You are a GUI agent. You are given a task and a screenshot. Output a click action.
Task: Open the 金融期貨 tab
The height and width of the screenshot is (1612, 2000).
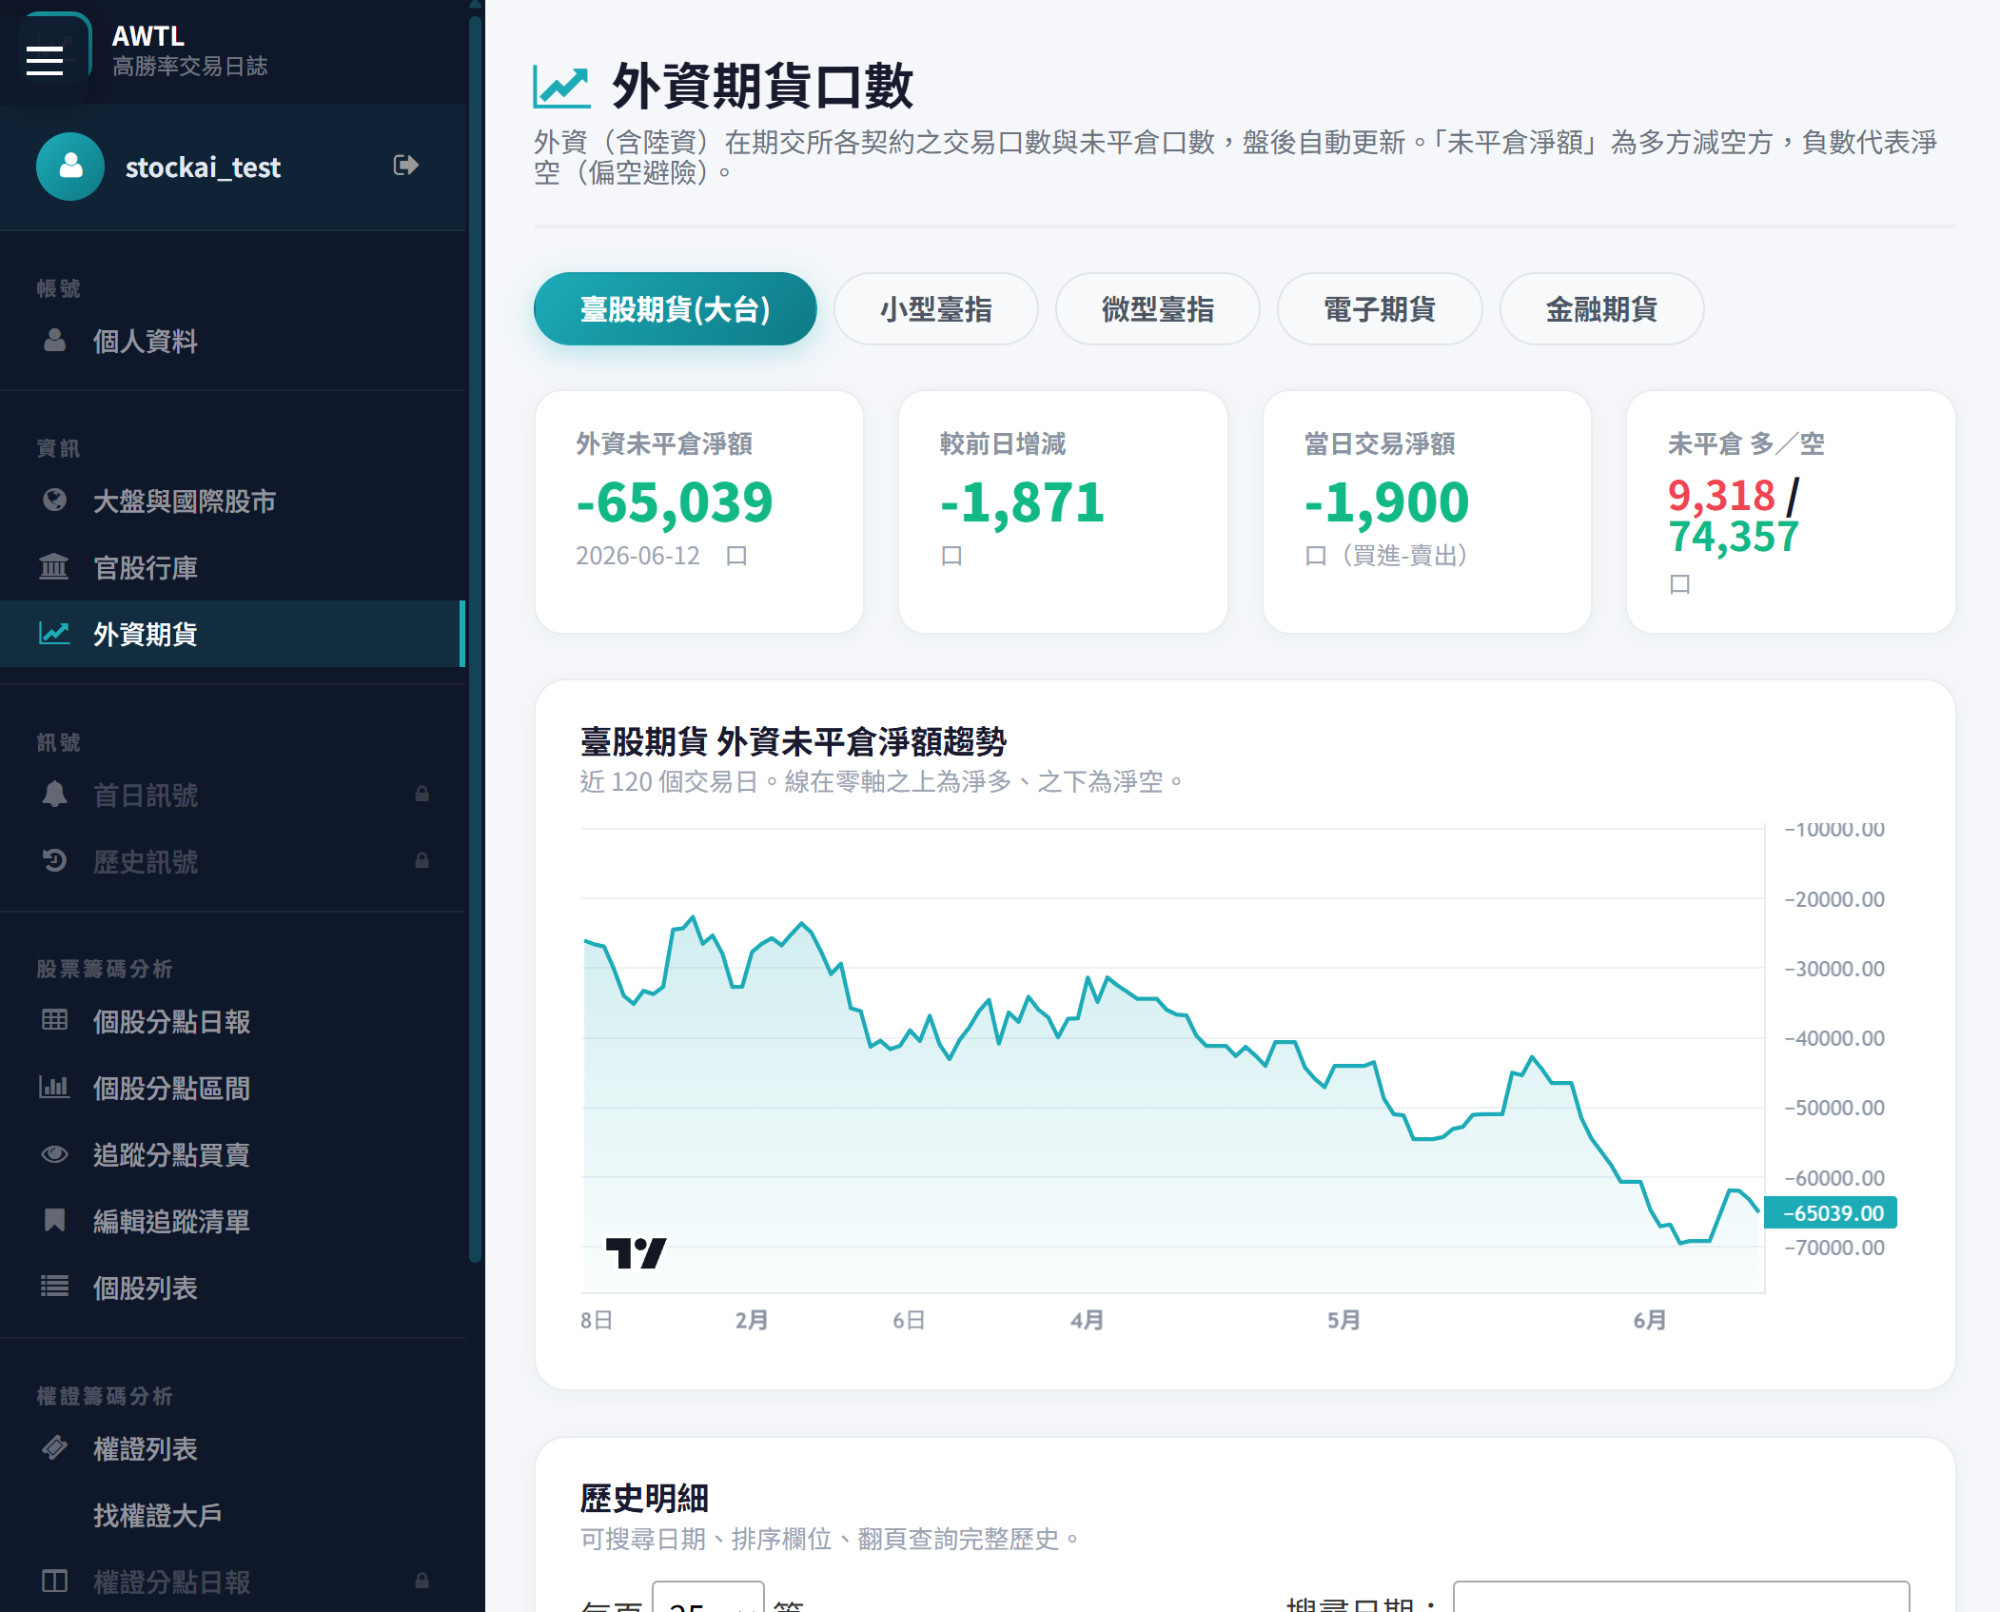[x=1602, y=309]
